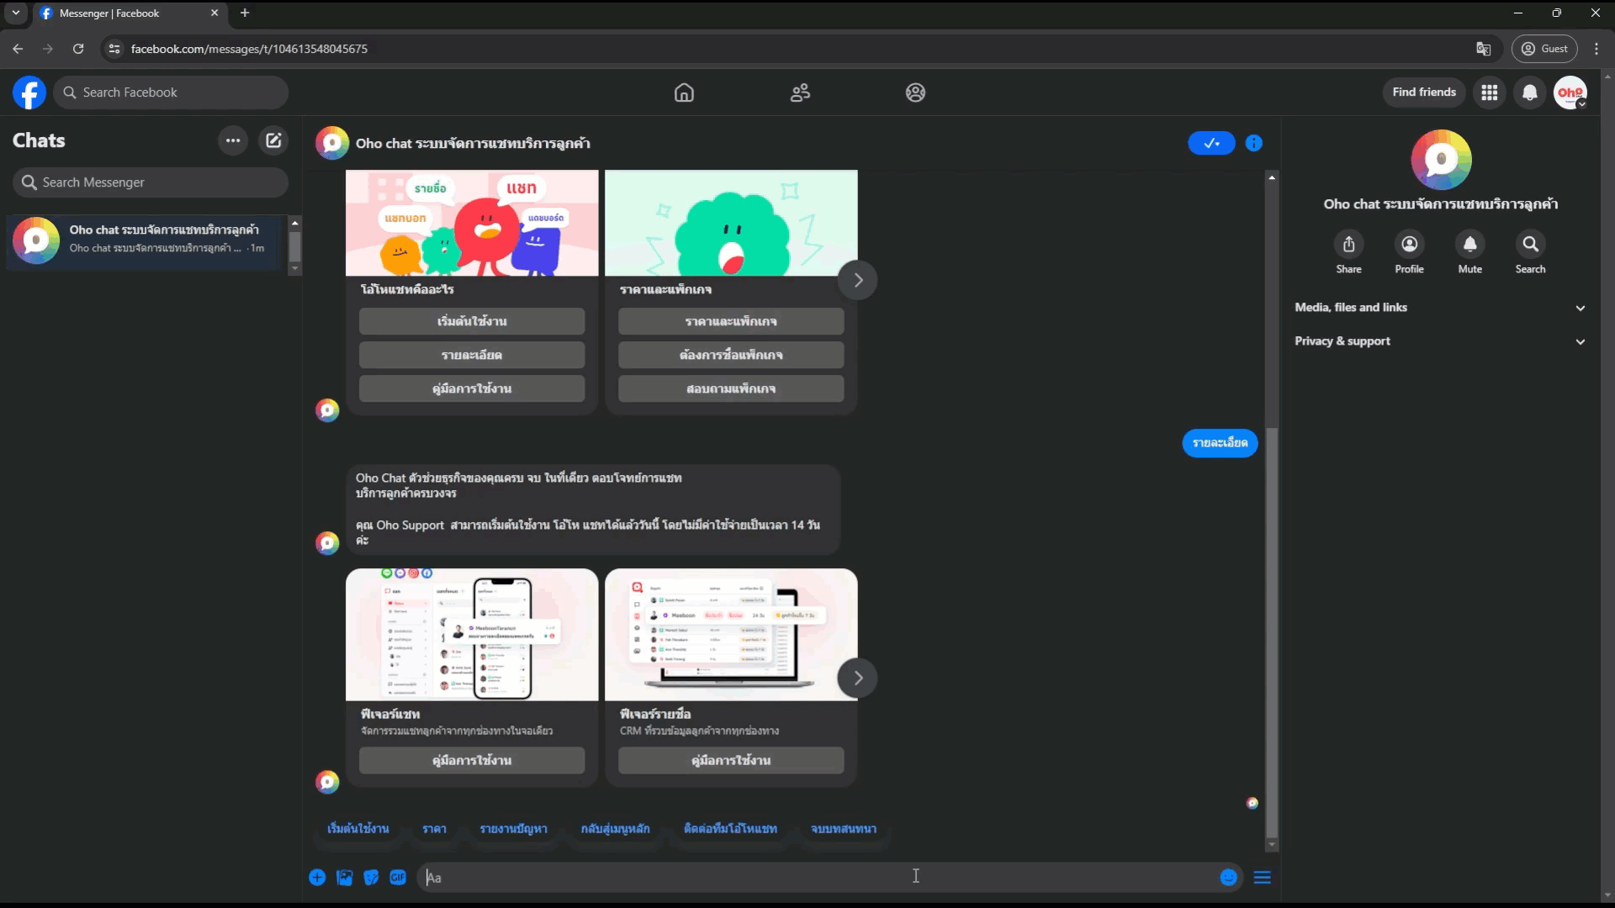Reload the page with the refresh icon

(78, 49)
